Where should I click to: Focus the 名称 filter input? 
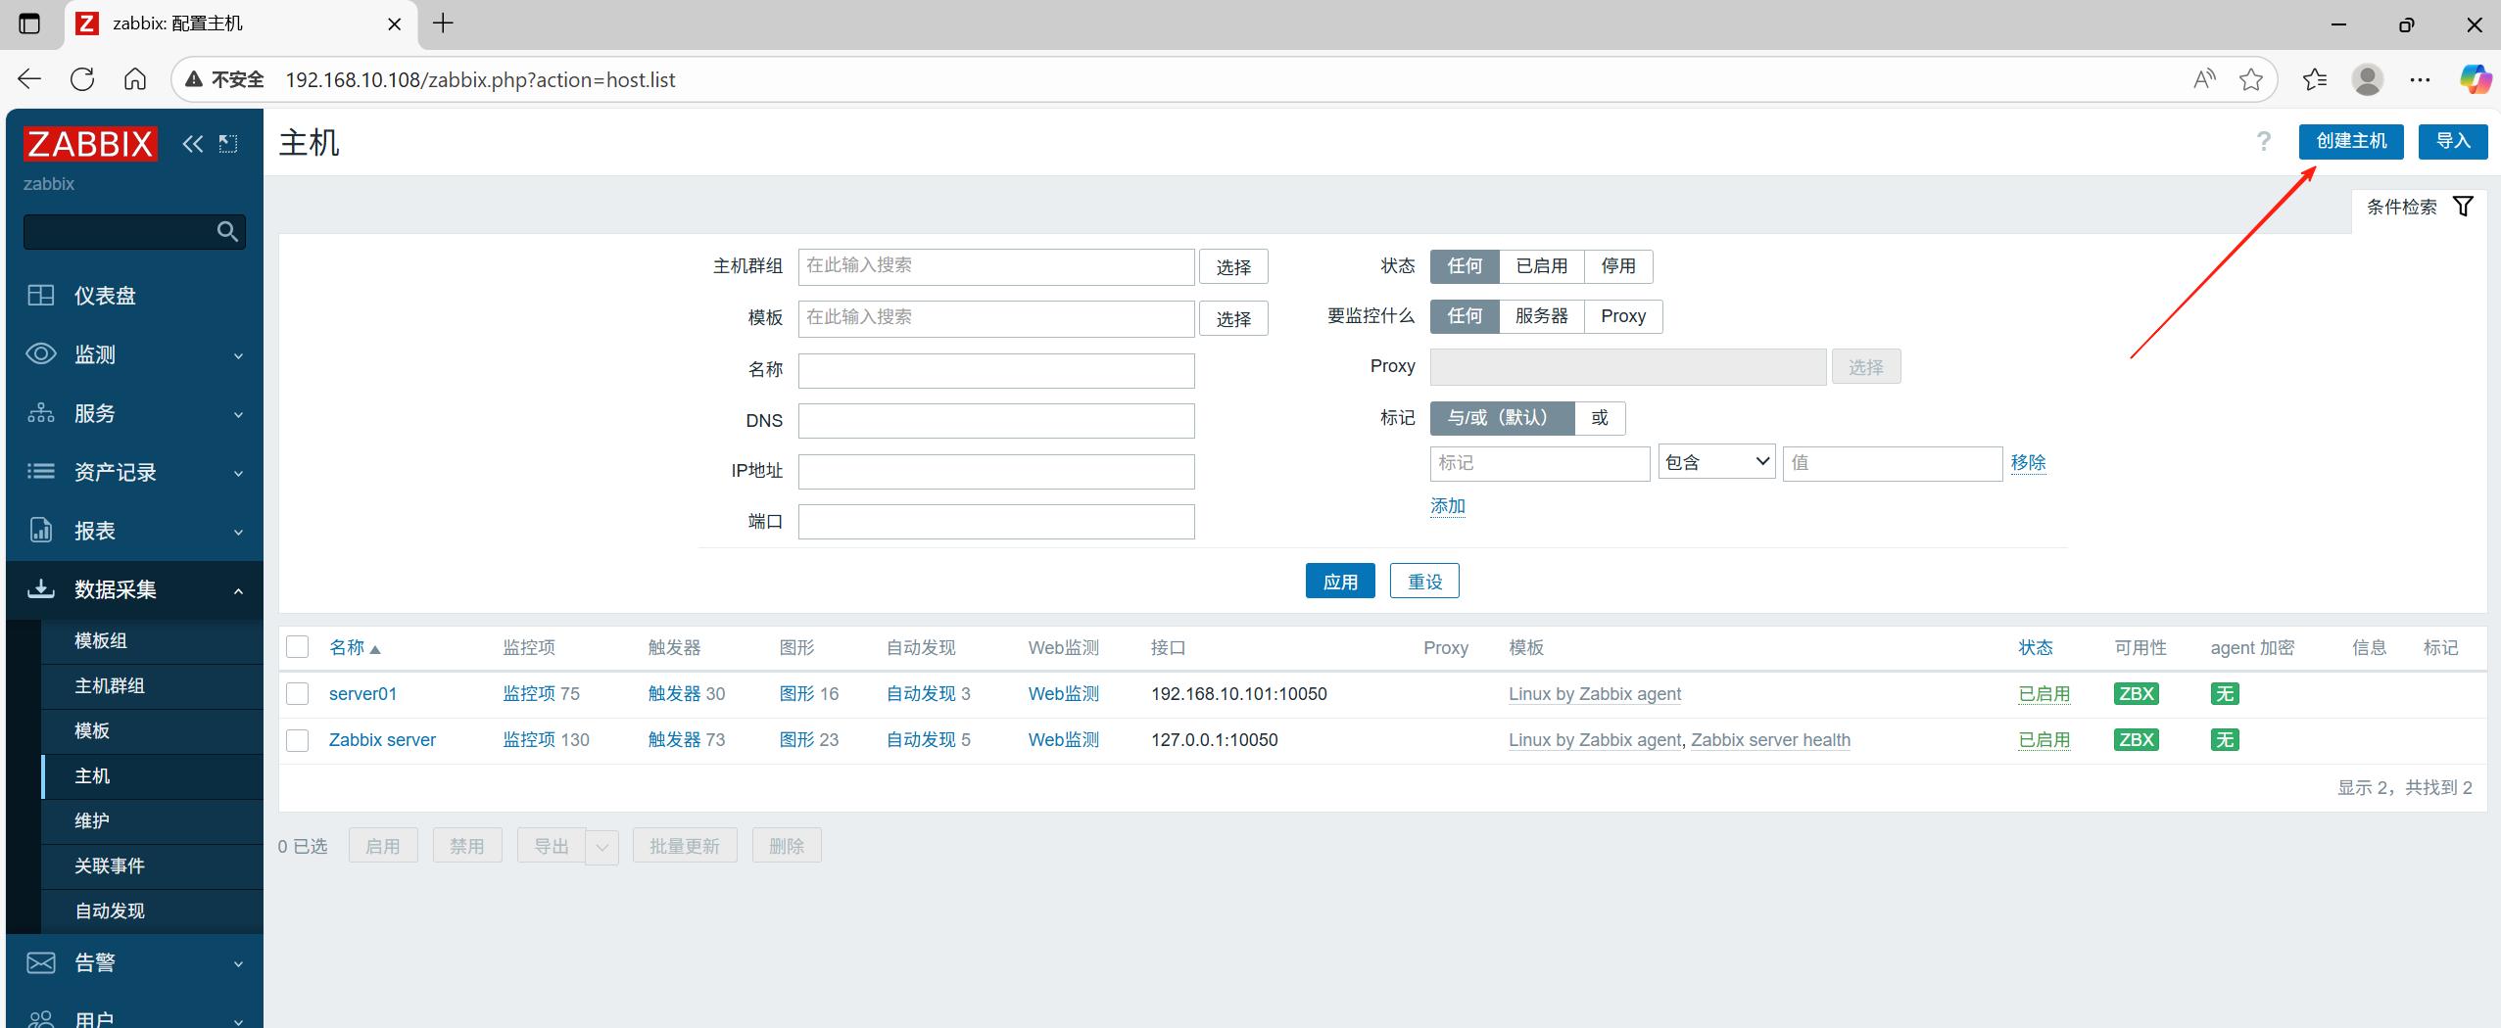(996, 370)
